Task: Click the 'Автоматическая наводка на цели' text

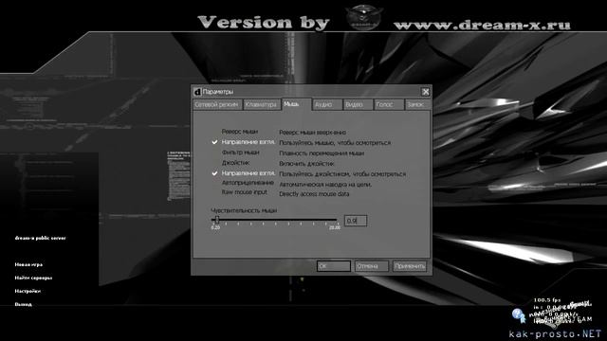Action: click(325, 185)
